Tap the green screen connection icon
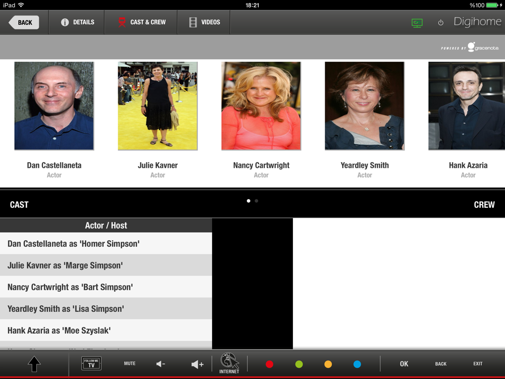Viewport: 505px width, 379px height. pyautogui.click(x=417, y=23)
